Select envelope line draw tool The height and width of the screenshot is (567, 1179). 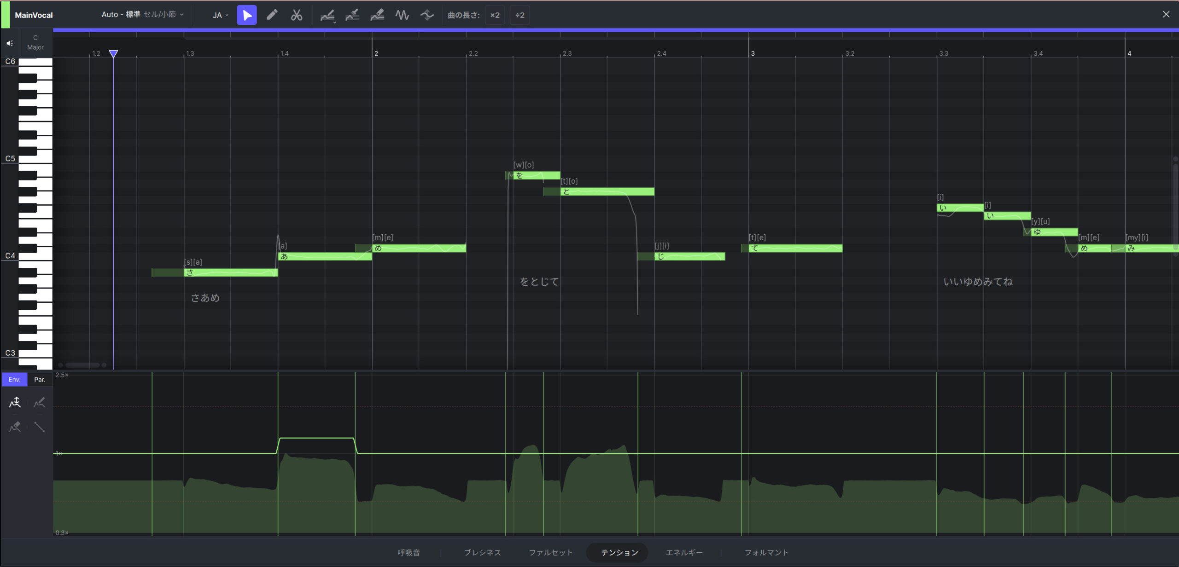[40, 427]
